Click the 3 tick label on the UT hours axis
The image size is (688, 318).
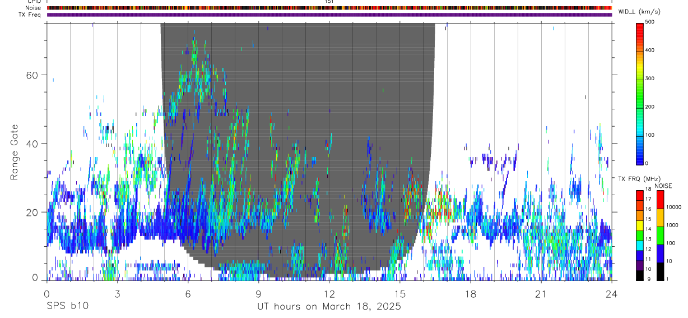[117, 294]
